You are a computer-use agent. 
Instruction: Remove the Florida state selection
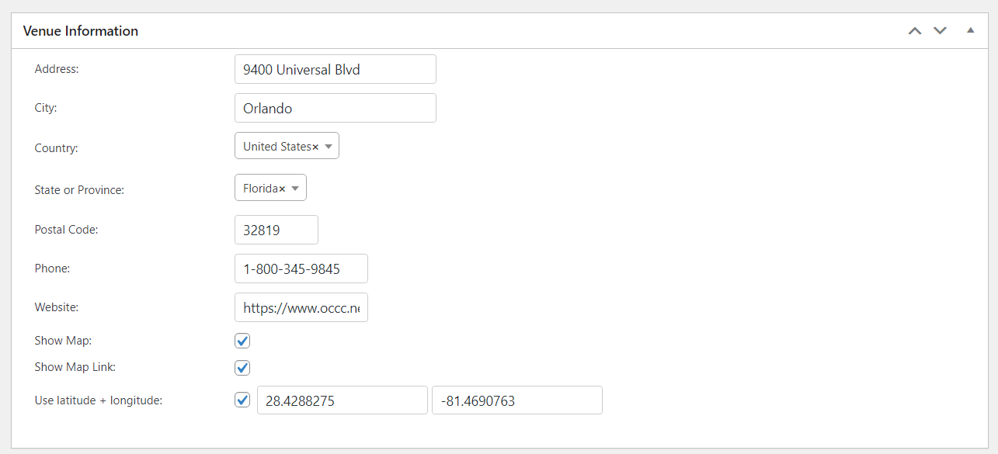pos(282,189)
